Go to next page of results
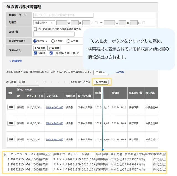 pos(58,82)
